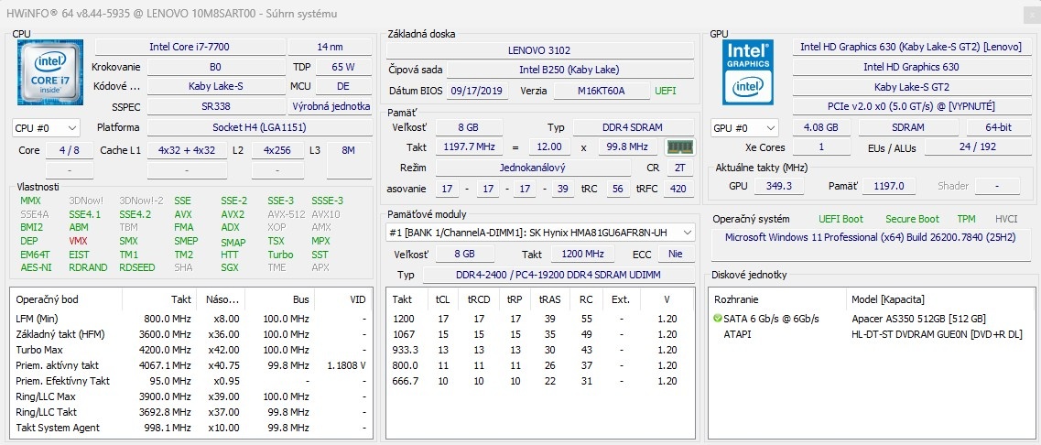1041x445 pixels.
Task: Click the green memory module icon
Action: pyautogui.click(x=680, y=147)
